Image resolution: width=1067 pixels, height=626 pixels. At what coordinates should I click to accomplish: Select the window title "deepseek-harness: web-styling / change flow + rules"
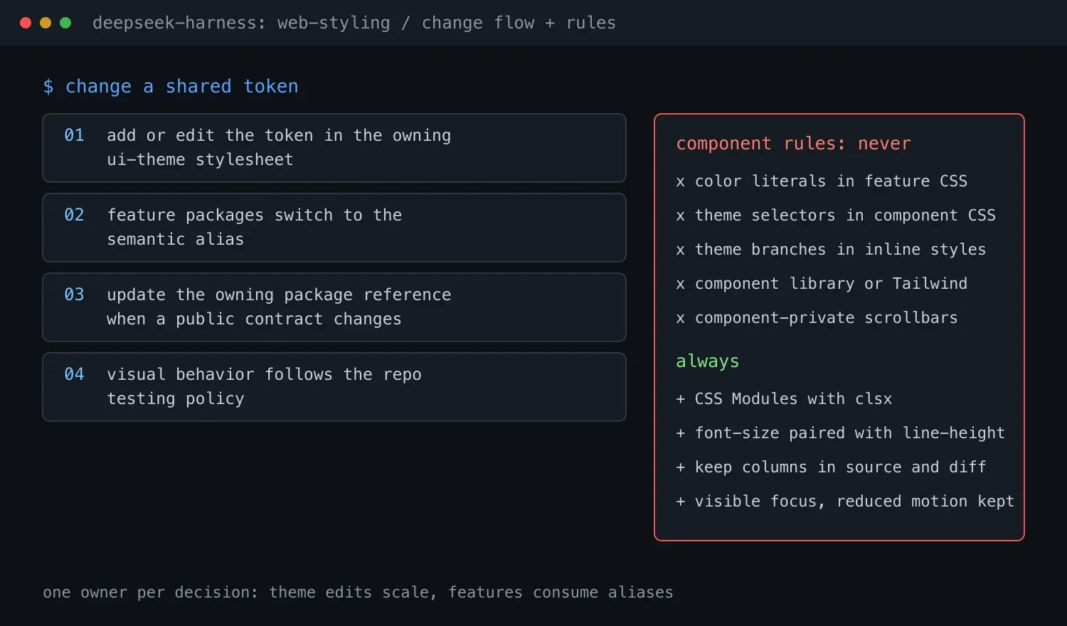click(x=354, y=23)
